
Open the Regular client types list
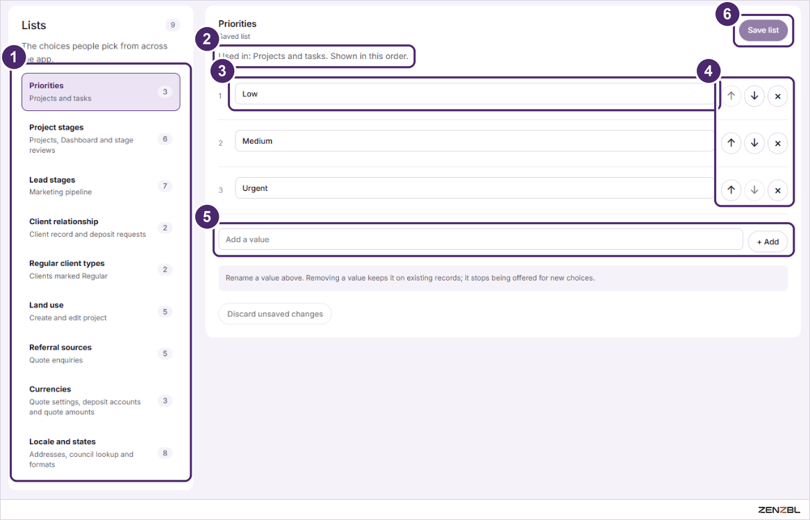(x=101, y=269)
